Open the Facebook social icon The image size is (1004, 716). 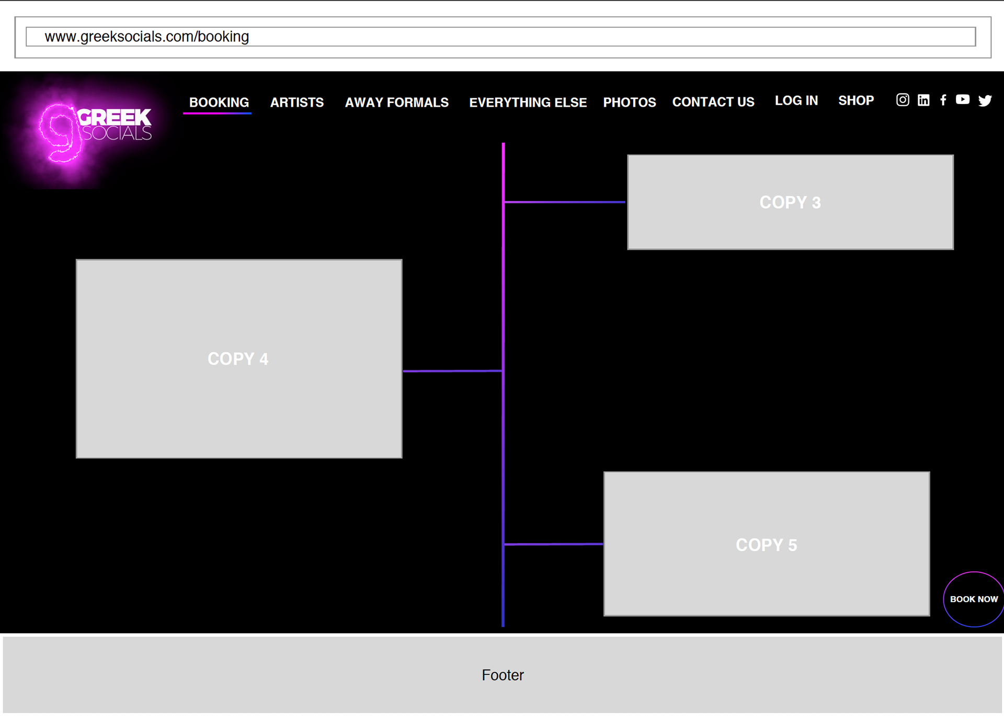pyautogui.click(x=943, y=100)
